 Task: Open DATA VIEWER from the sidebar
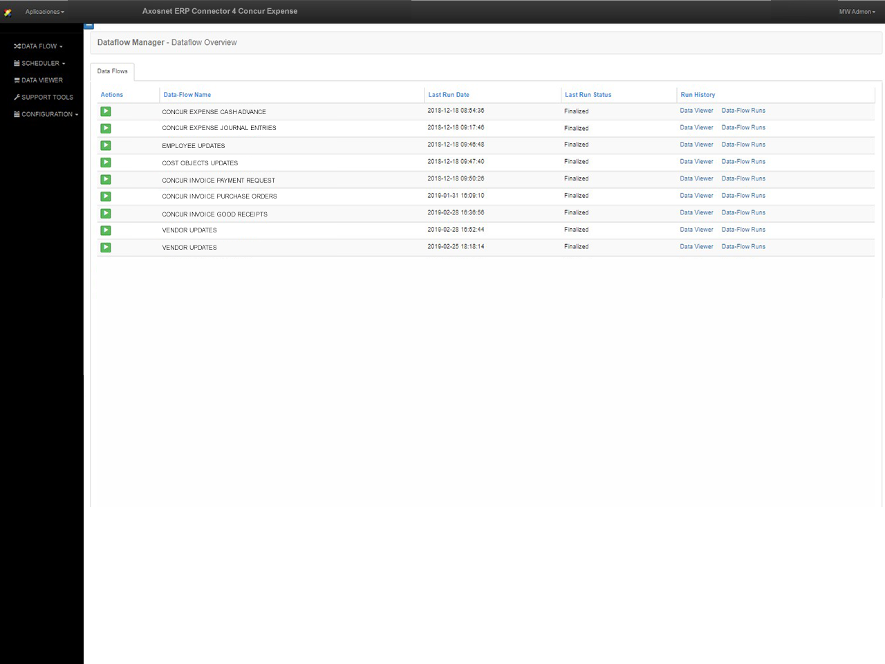point(38,80)
